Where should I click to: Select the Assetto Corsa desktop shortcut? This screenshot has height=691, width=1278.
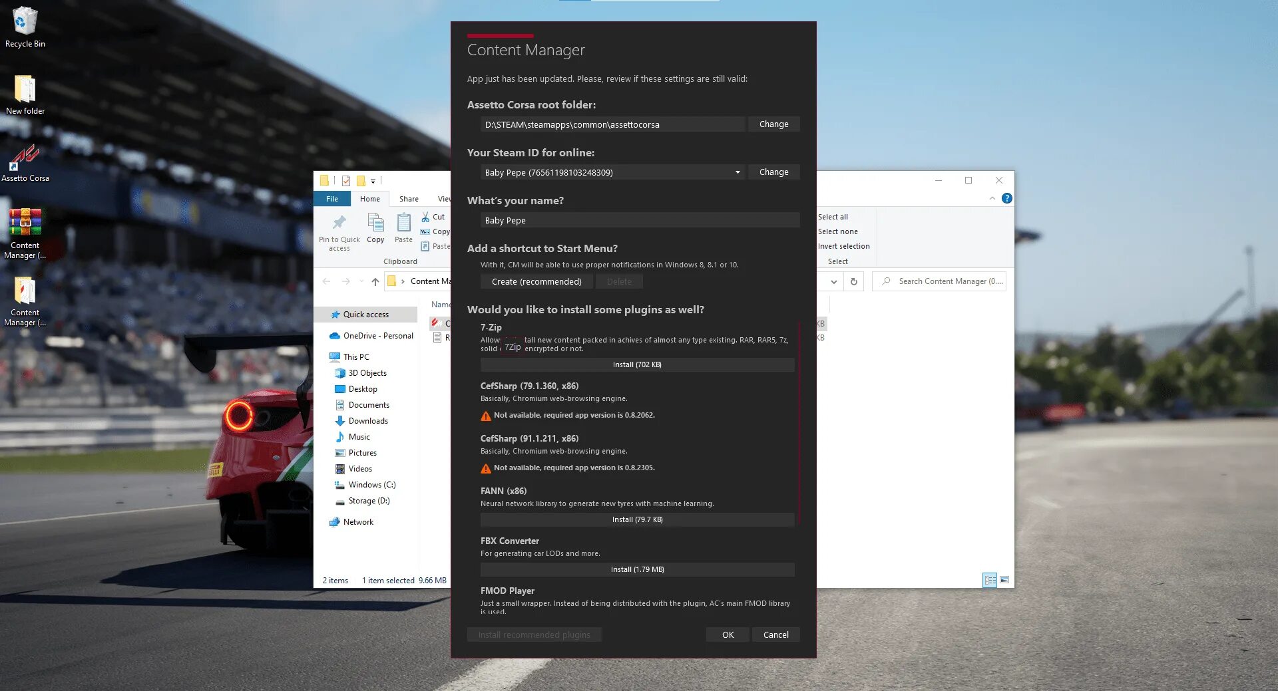[x=25, y=163]
